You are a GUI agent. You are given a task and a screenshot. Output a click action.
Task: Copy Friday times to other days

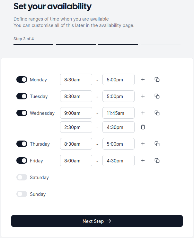(x=157, y=160)
